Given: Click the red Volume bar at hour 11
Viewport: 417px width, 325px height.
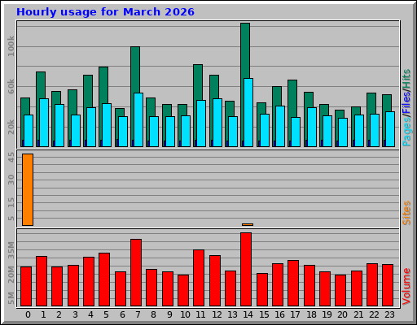Looking at the screenshot, I should pyautogui.click(x=199, y=278).
